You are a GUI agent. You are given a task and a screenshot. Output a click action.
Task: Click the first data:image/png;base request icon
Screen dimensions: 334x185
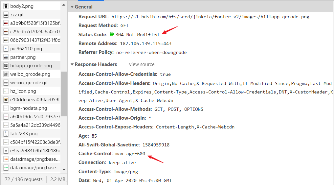tap(6, 159)
